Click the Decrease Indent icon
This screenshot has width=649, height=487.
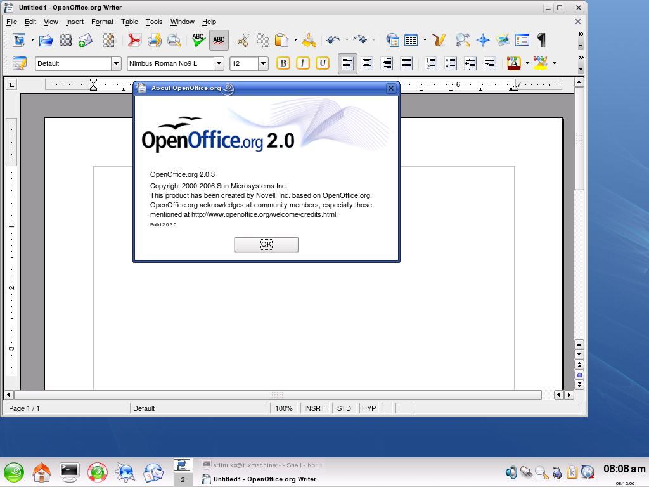(470, 64)
